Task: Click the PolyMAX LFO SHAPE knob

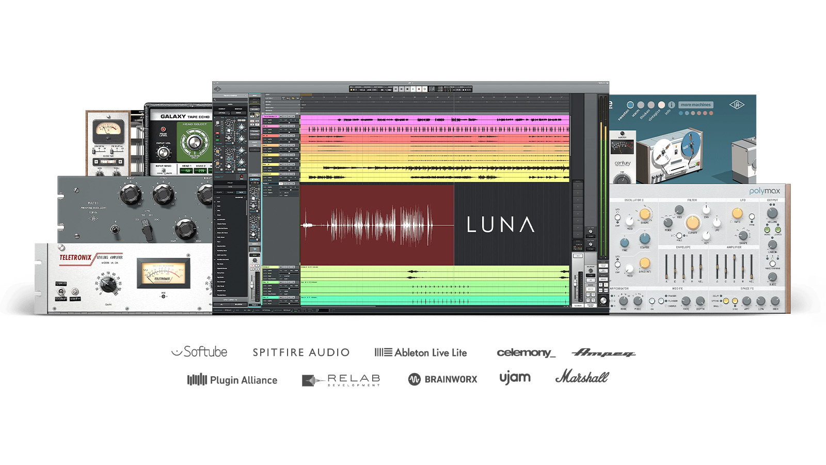Action: (743, 236)
